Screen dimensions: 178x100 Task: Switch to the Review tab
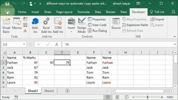[111, 12]
